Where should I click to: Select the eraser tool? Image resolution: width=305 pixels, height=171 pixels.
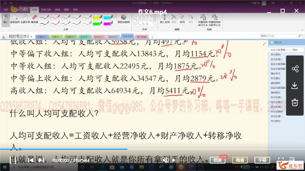[x=35, y=19]
